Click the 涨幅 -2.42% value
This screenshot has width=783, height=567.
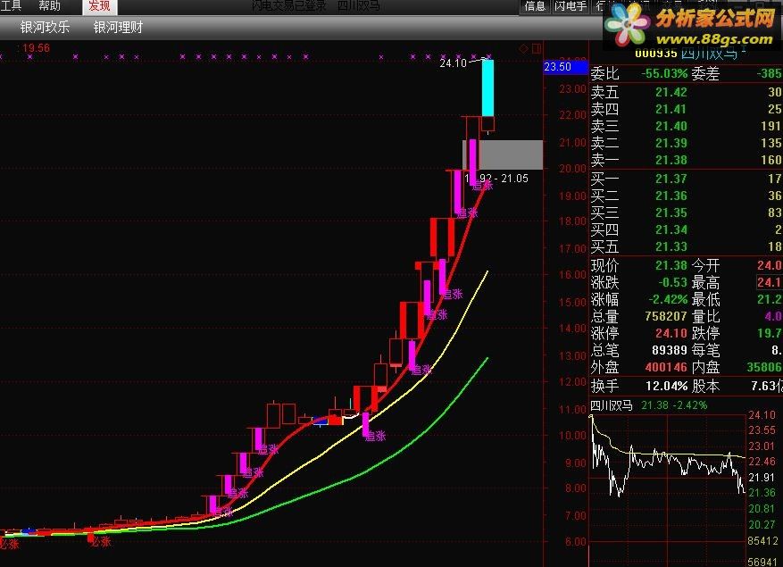(668, 299)
